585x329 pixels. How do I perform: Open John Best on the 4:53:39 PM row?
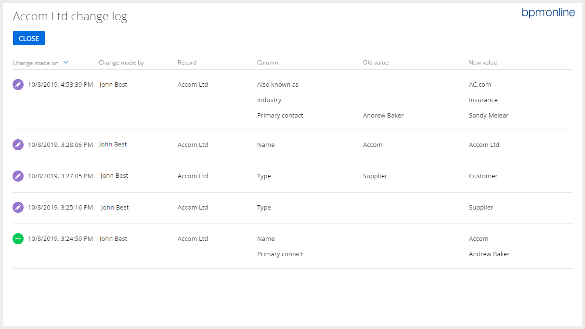click(114, 84)
